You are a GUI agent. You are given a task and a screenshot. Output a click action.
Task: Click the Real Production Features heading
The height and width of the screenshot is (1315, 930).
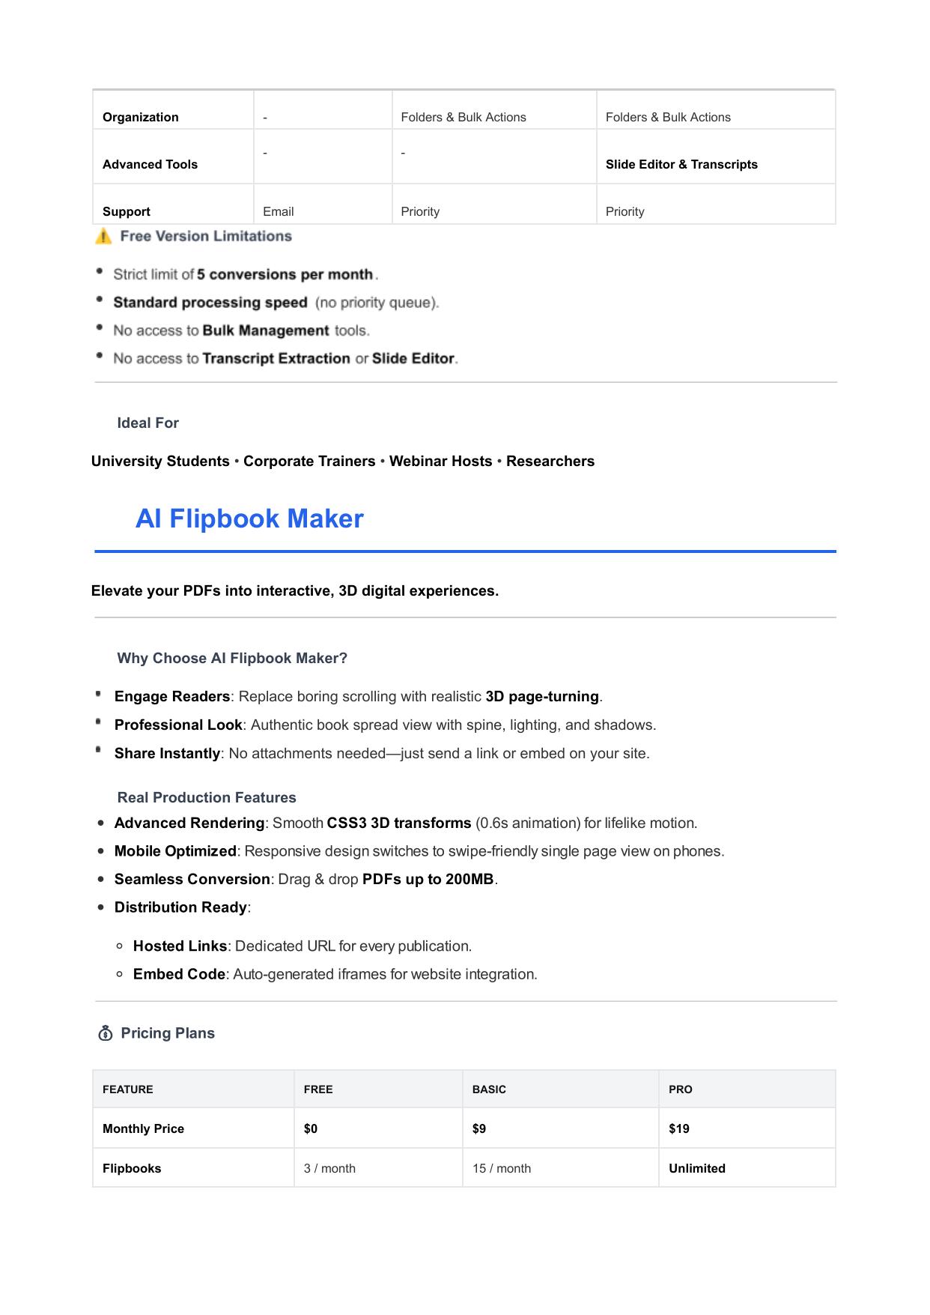(207, 797)
